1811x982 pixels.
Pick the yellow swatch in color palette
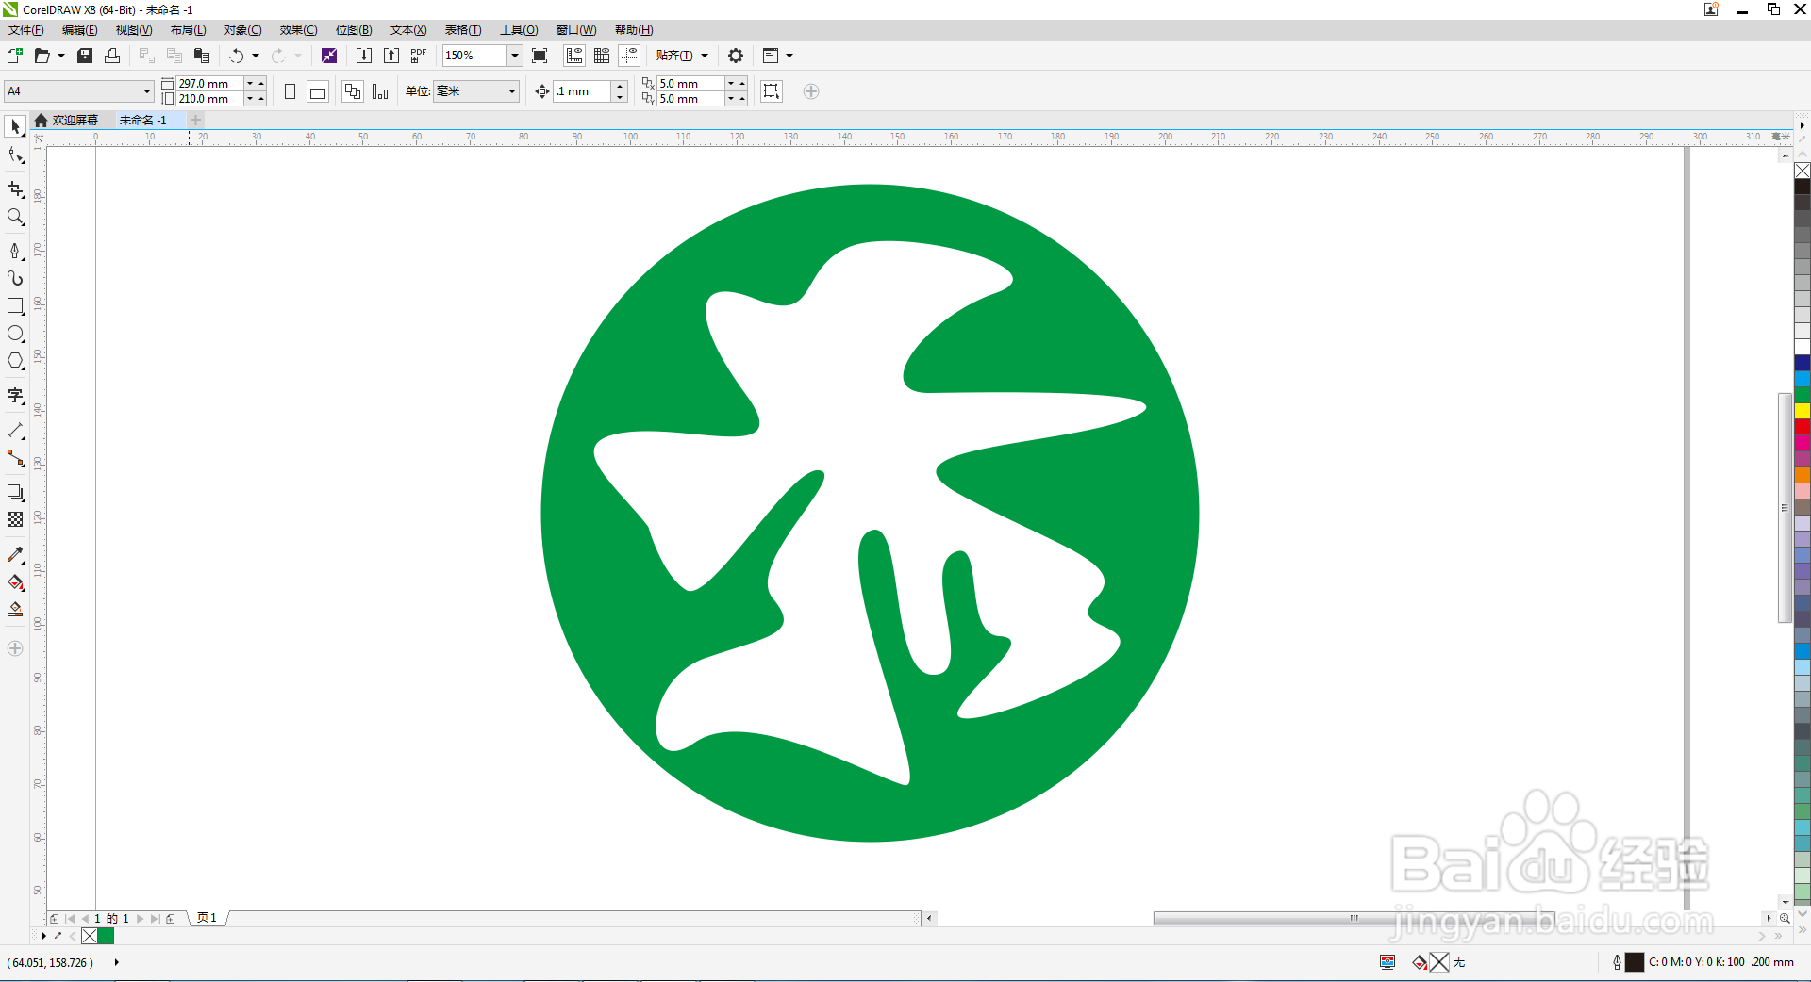tap(1803, 411)
